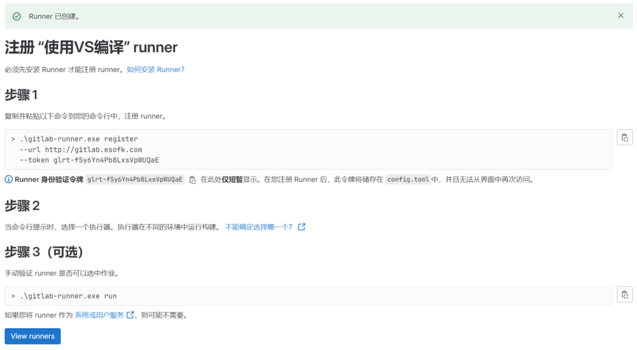Copy the register command with clipboard button
The height and width of the screenshot is (350, 637).
[625, 138]
